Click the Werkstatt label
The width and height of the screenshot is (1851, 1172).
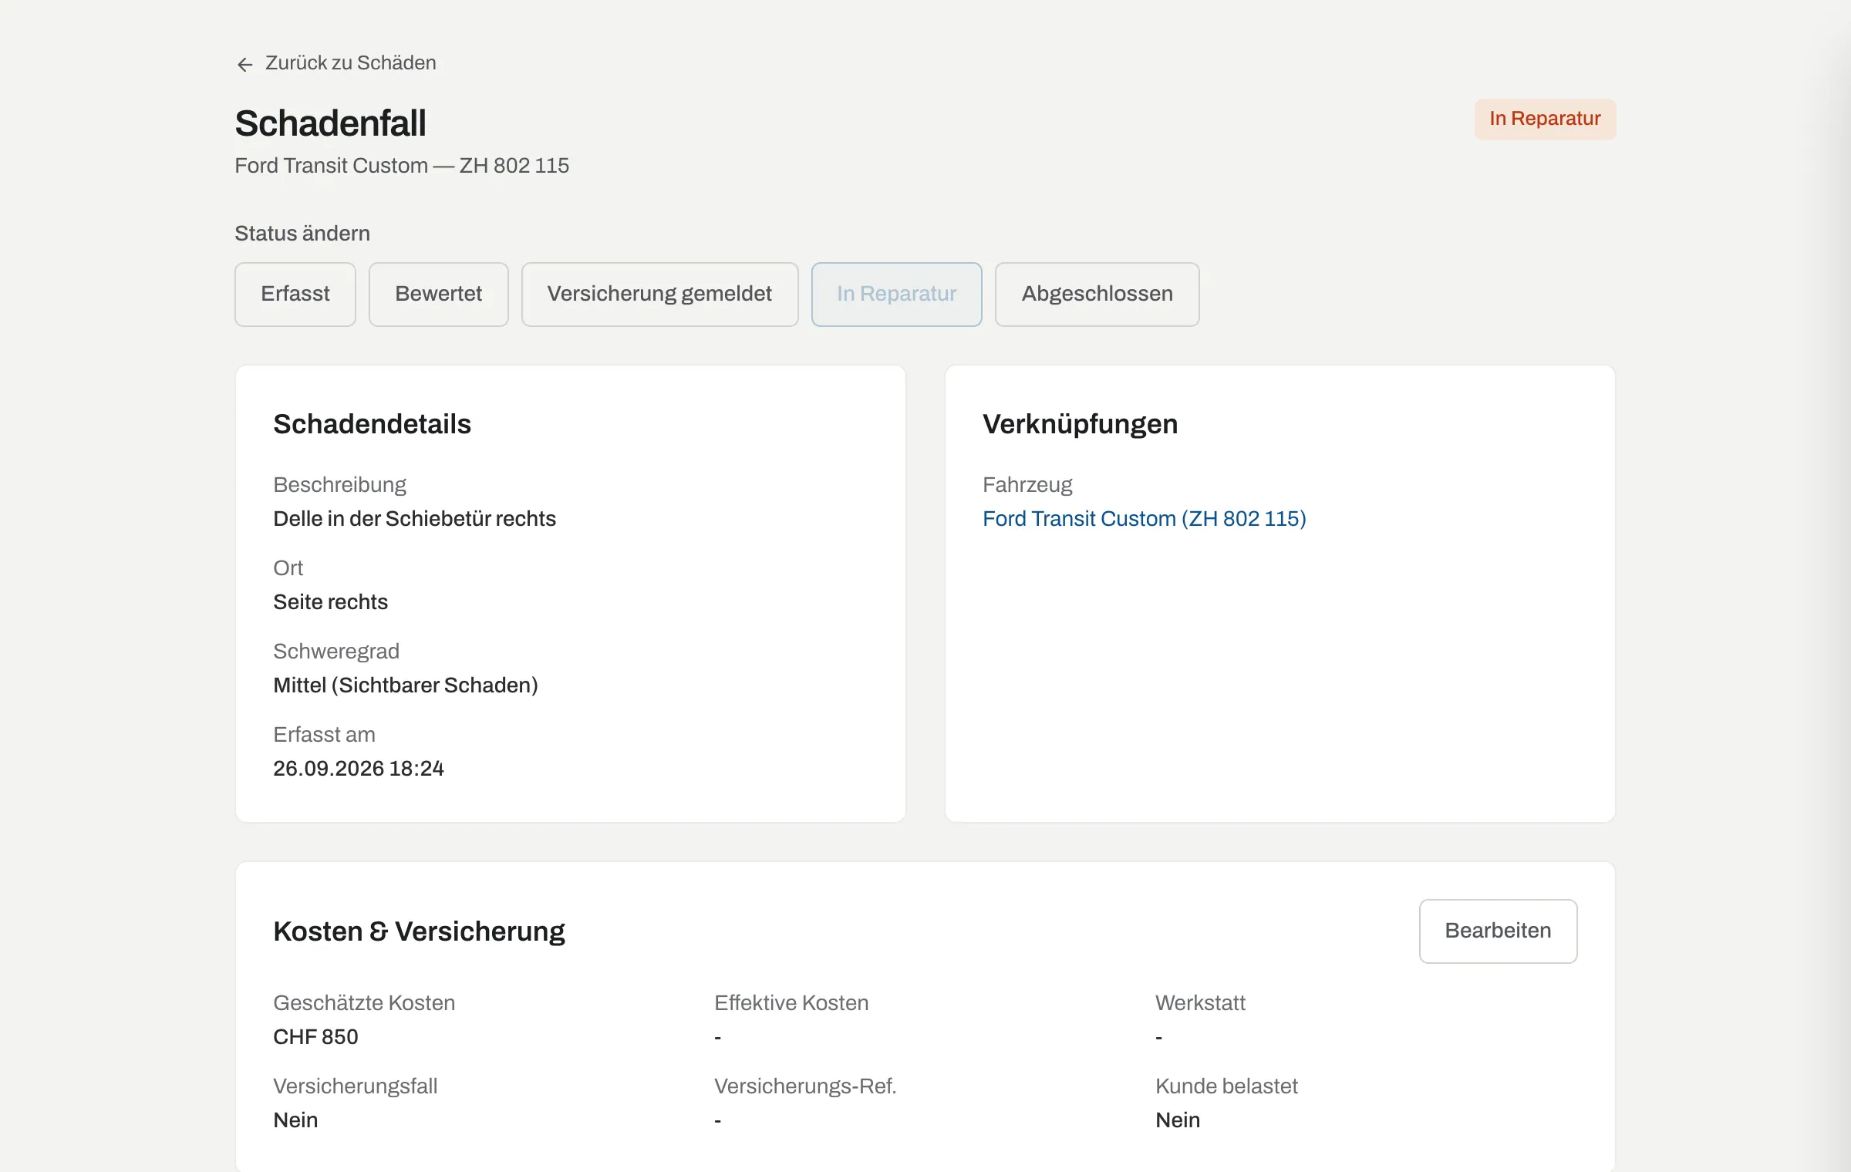pyautogui.click(x=1200, y=1003)
